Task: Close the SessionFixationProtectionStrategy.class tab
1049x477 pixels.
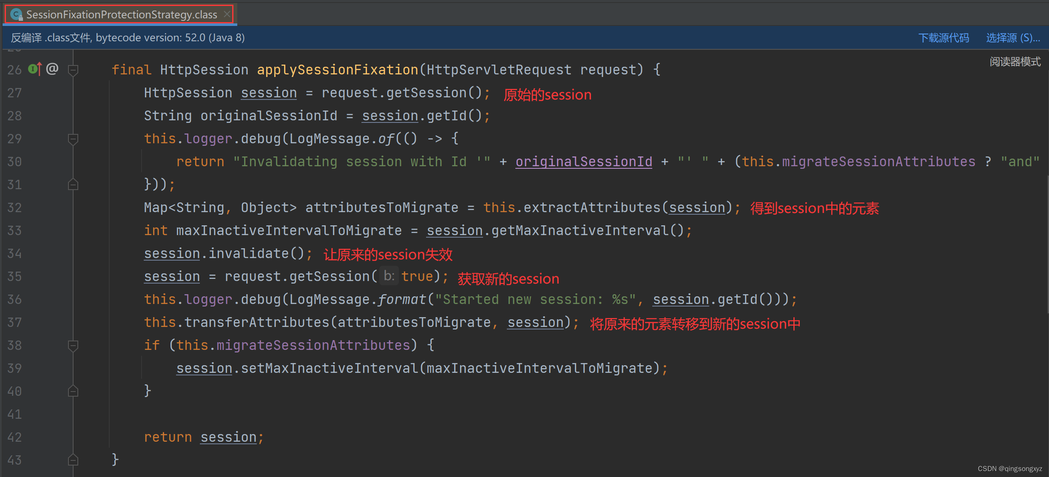Action: point(227,14)
